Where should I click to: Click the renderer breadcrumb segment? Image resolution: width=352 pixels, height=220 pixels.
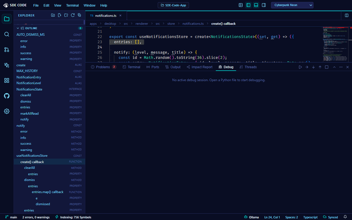coord(142,24)
